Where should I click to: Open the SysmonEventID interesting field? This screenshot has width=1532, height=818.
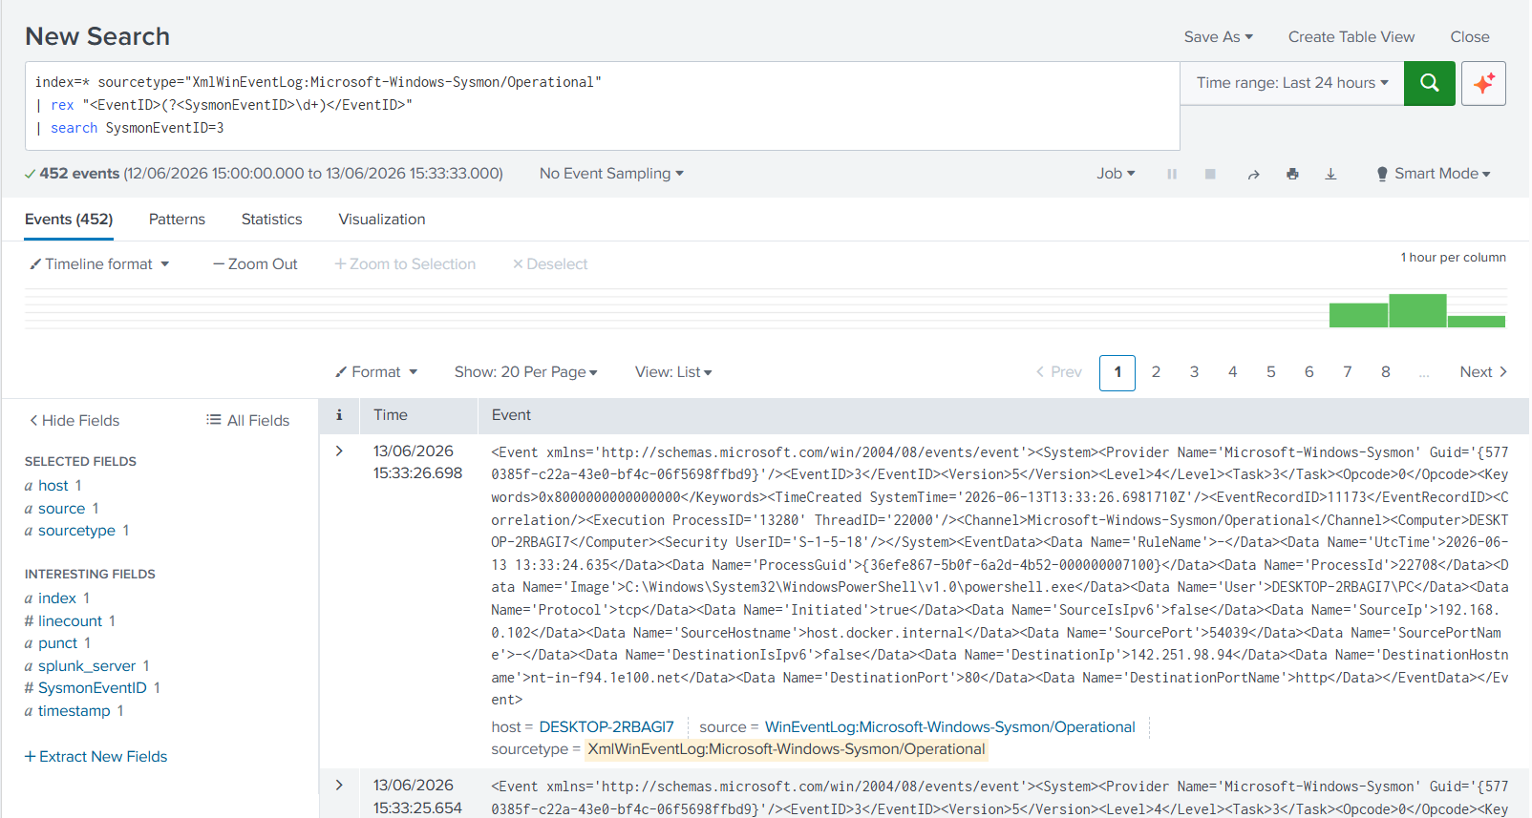pos(93,688)
